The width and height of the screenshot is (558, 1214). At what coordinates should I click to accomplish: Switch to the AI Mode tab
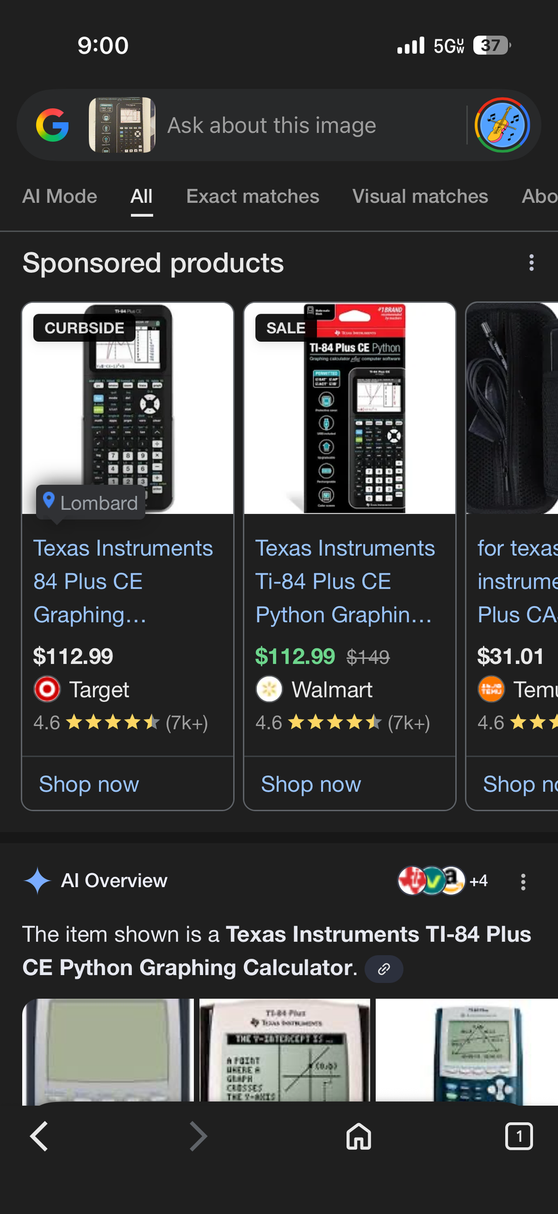tap(59, 197)
